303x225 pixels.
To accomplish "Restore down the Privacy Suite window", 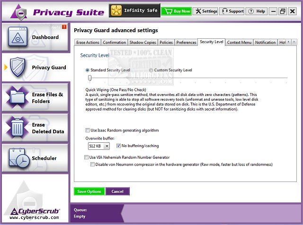I will [x=283, y=11].
